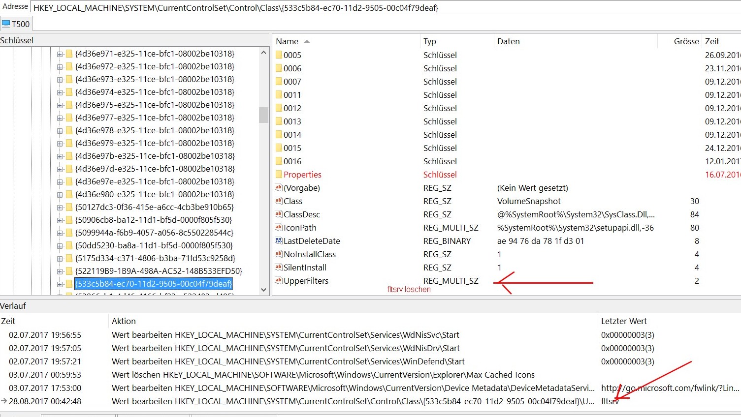This screenshot has width=741, height=417.
Task: Click the NoInstallClass value icon
Action: coord(279,254)
